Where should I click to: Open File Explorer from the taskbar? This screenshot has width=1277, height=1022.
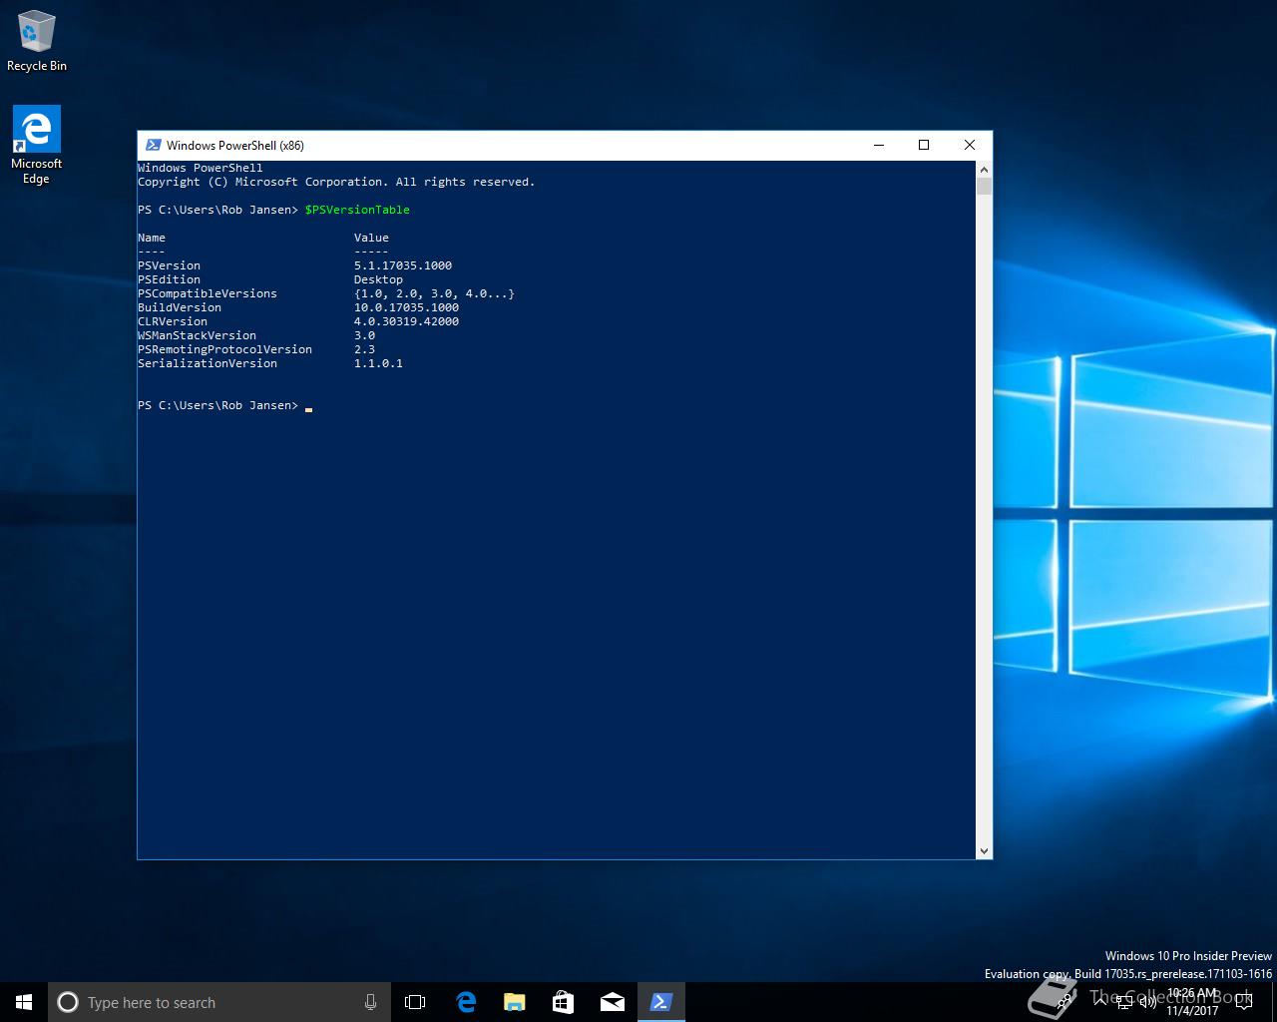coord(514,1002)
